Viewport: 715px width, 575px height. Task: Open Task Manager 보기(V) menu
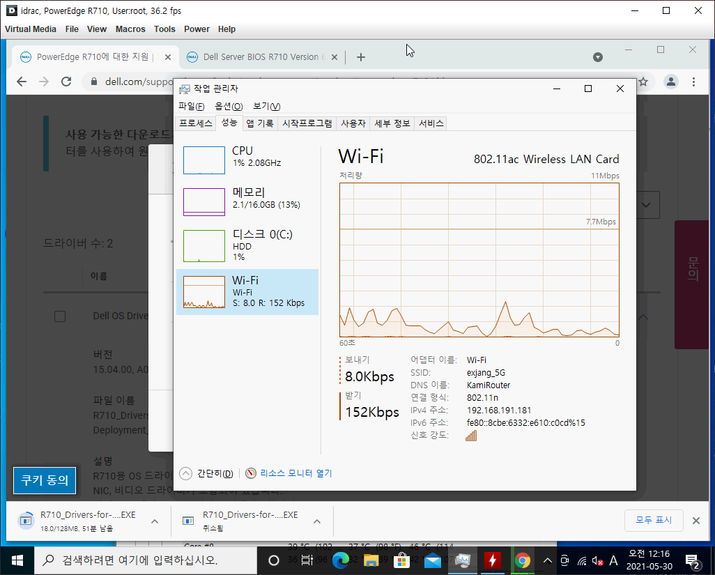266,106
